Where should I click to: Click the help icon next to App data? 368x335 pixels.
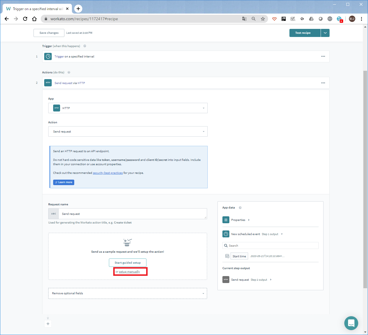240,208
